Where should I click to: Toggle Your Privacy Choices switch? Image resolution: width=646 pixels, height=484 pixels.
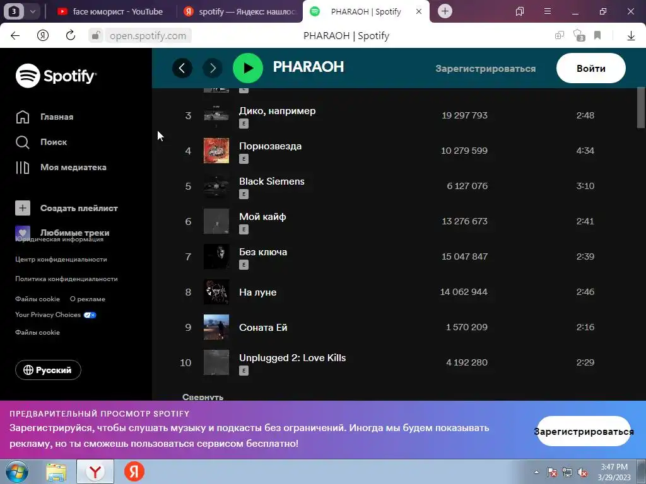pyautogui.click(x=90, y=315)
